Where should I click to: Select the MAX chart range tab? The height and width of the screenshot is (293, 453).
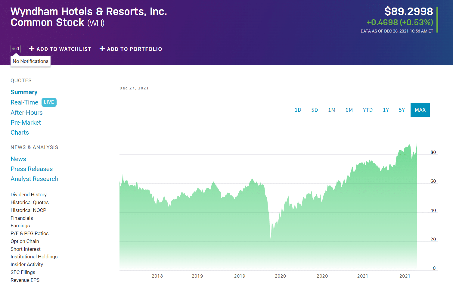pos(420,110)
